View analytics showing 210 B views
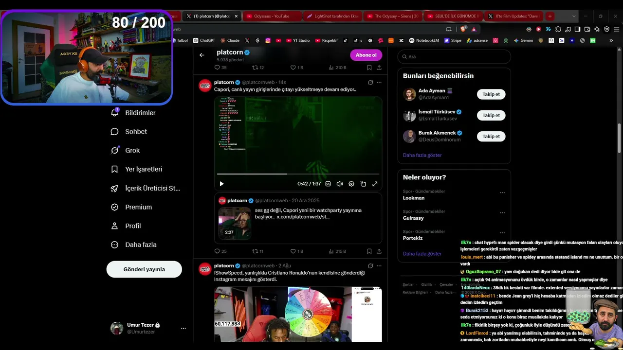 337,68
